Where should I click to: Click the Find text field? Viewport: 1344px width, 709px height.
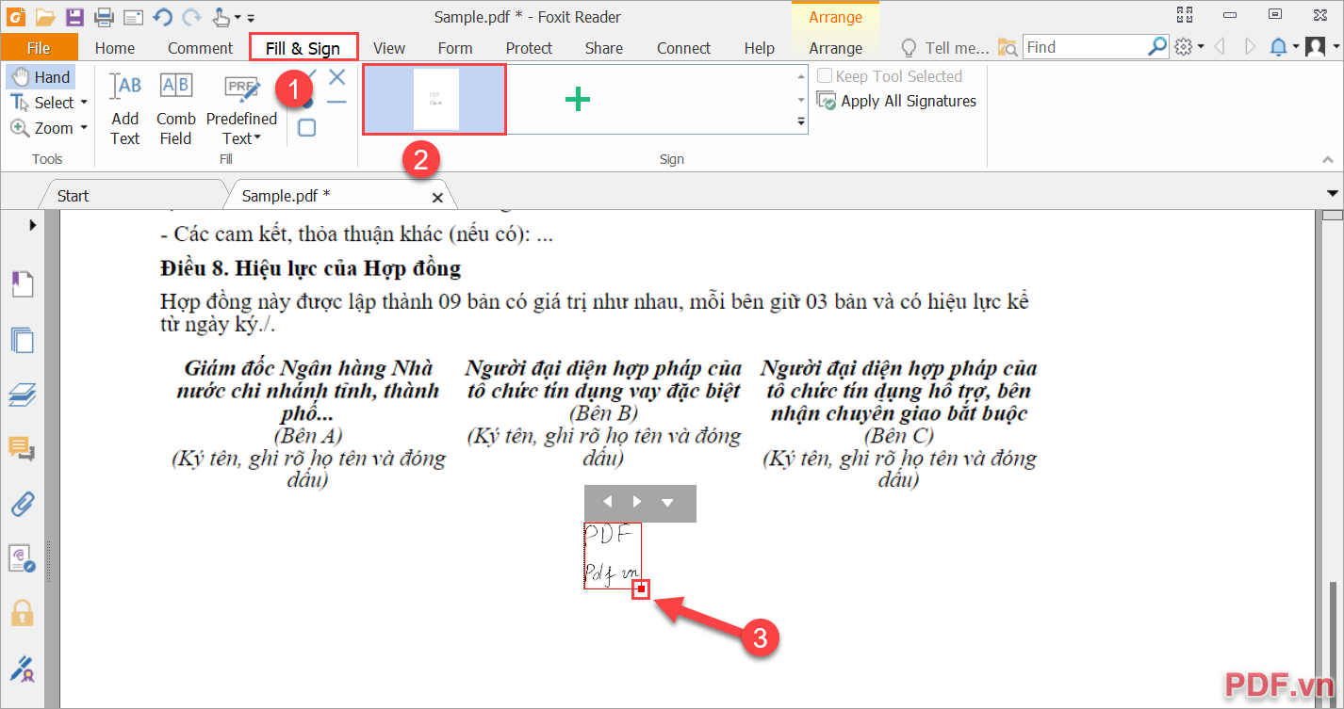click(1084, 47)
